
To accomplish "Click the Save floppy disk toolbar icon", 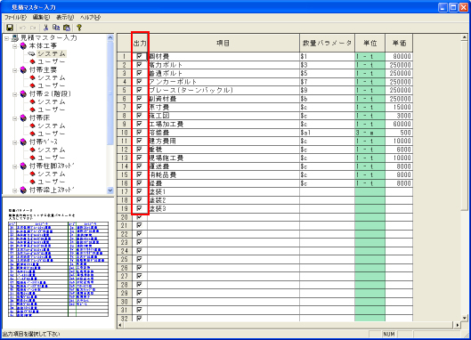I will (10, 28).
